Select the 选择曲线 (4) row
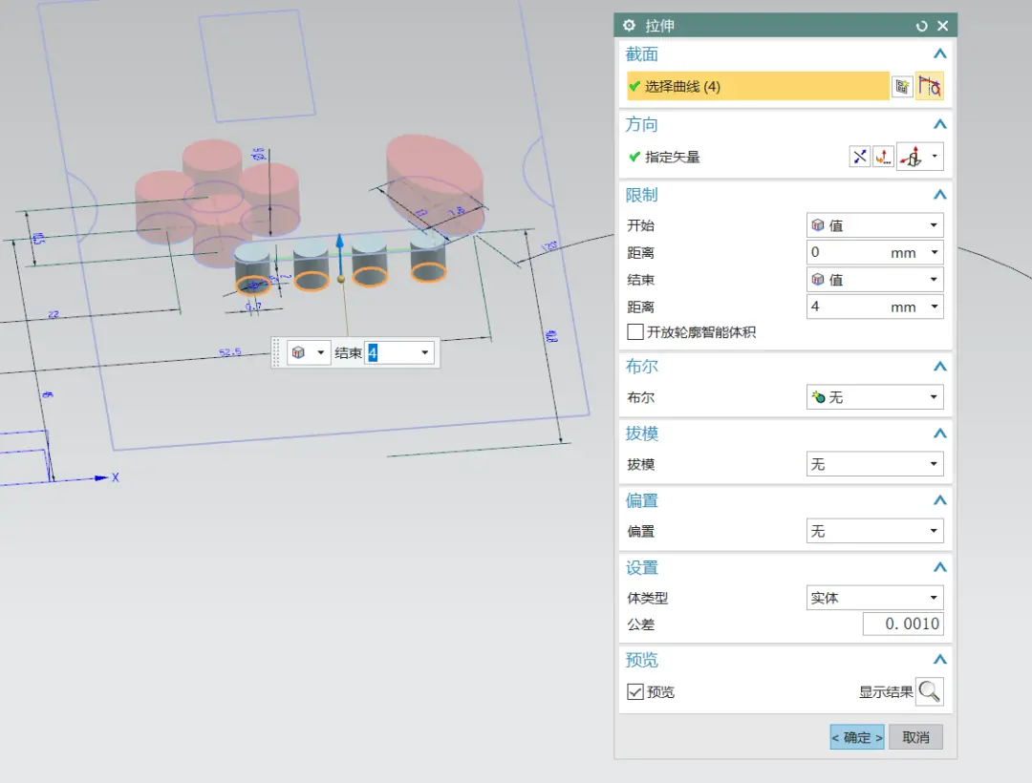Viewport: 1032px width, 783px height. coord(758,86)
